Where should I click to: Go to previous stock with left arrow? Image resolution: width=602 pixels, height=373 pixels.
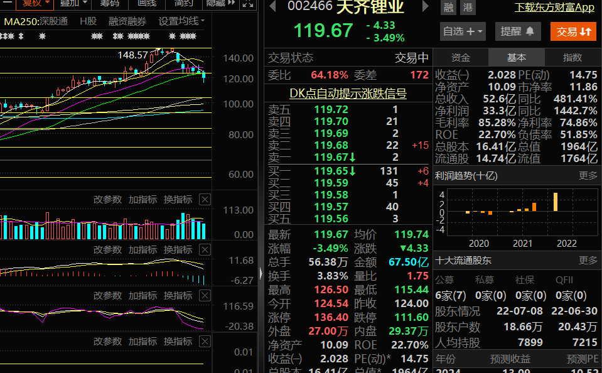(x=272, y=6)
